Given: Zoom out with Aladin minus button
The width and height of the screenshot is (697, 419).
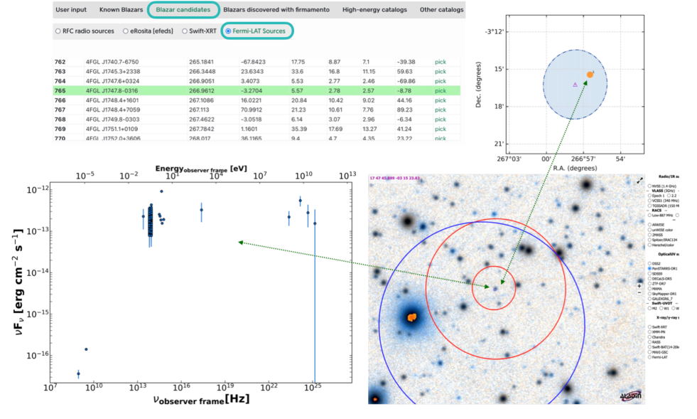Looking at the screenshot, I should click(639, 292).
